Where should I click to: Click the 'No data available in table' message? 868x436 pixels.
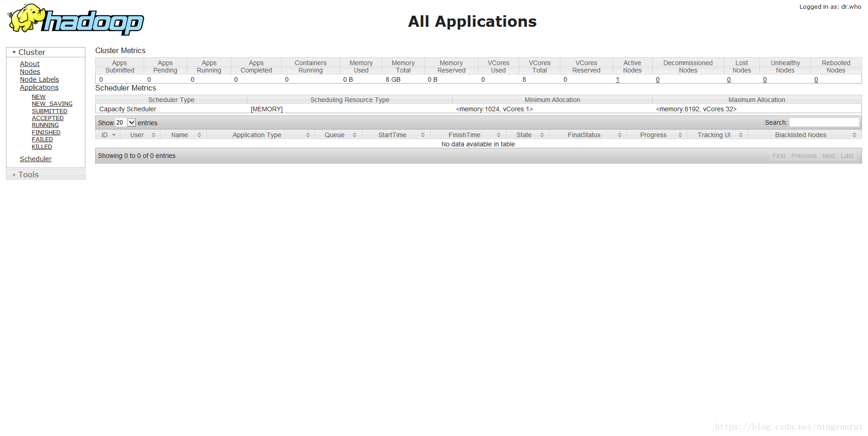pyautogui.click(x=478, y=144)
